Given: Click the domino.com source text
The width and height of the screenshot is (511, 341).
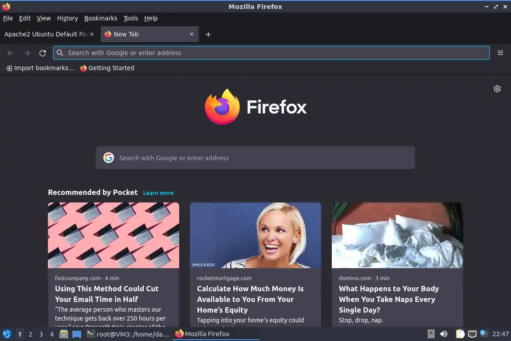Looking at the screenshot, I should point(355,278).
